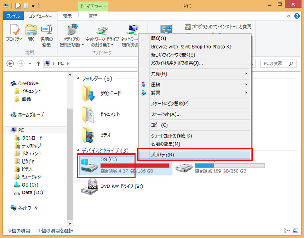This screenshot has height=238, width=304.
Task: Expand the Compress (圧縮) submenu
Action: (x=195, y=85)
